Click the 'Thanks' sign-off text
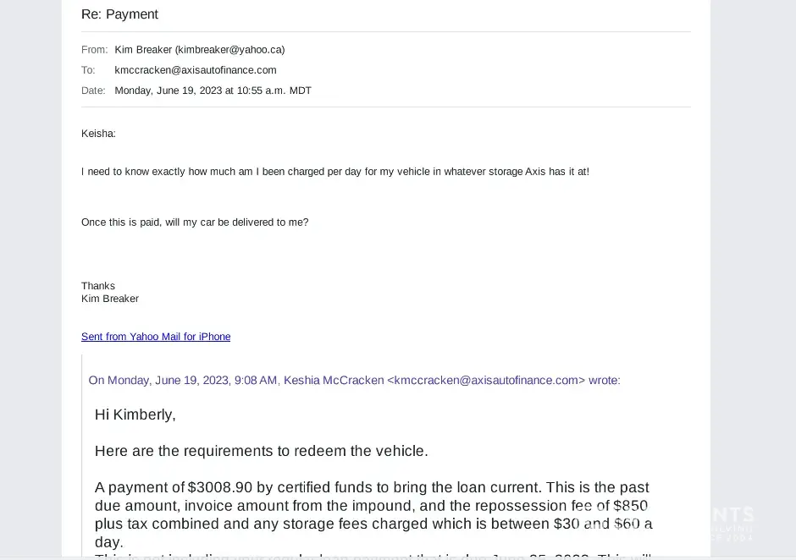796x560 pixels. pyautogui.click(x=98, y=286)
